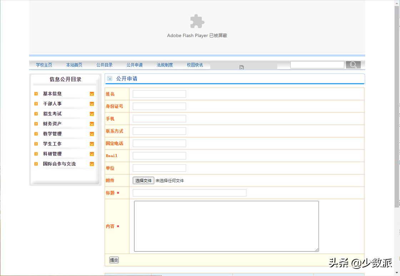
Task: Click the orange arrow icon beside 财务资产
Action: click(x=36, y=124)
